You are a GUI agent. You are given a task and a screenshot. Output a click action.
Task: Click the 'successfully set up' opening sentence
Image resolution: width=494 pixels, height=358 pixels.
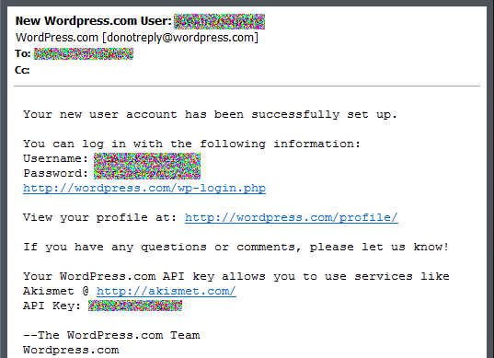click(210, 114)
